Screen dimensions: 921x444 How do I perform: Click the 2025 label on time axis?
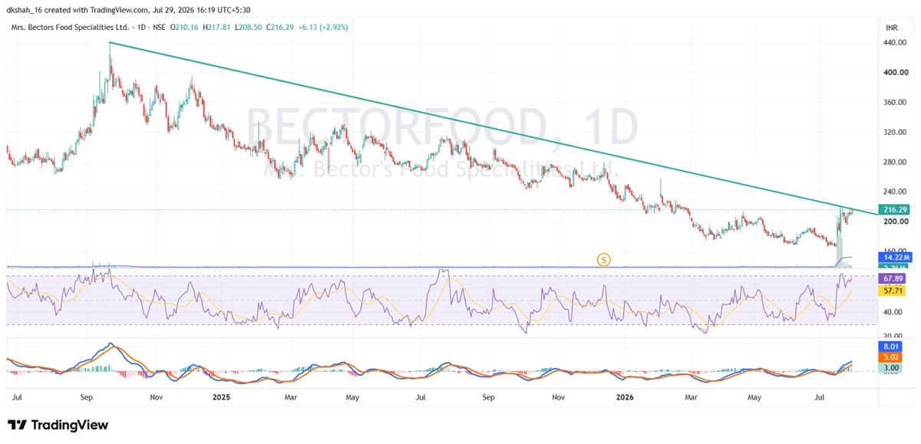point(221,398)
